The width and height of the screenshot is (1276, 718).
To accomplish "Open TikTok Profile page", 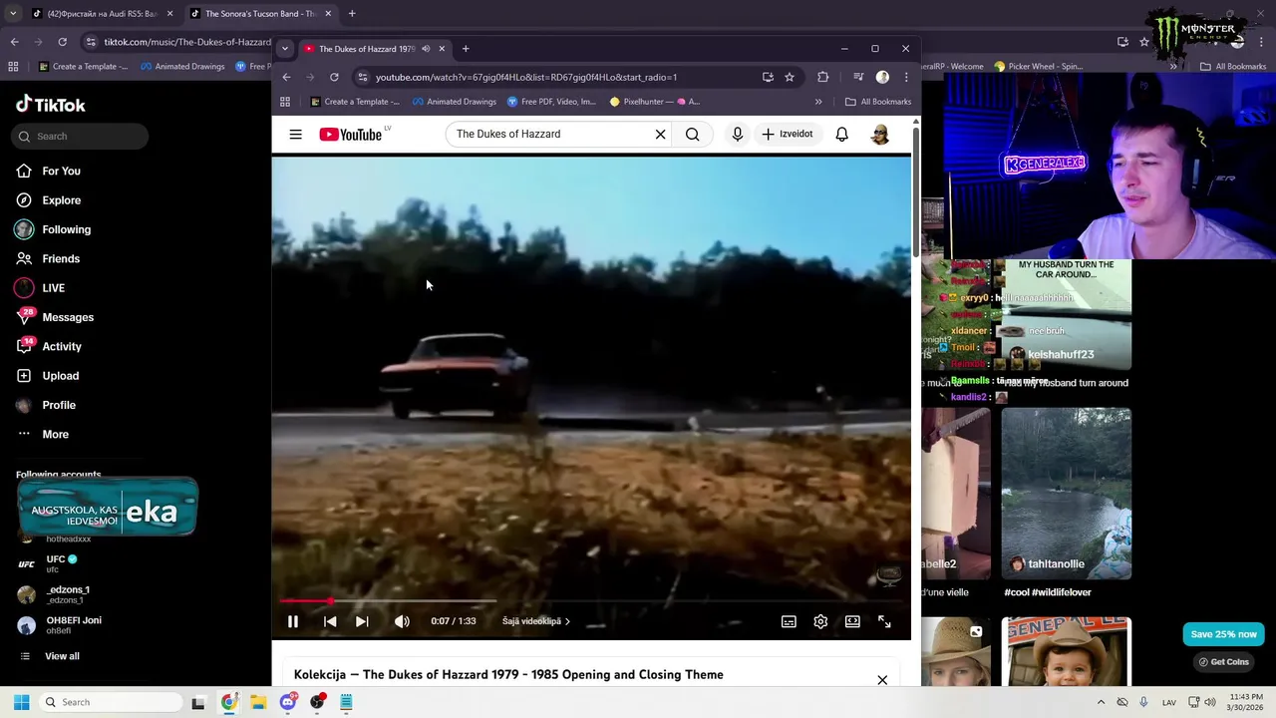I will (58, 405).
